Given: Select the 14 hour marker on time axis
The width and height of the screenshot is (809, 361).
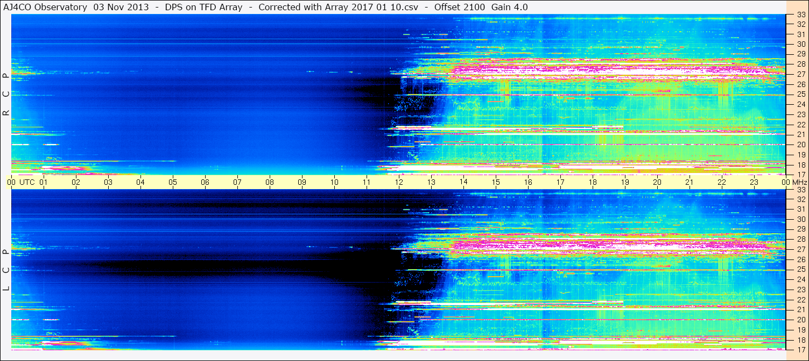Looking at the screenshot, I should [463, 182].
